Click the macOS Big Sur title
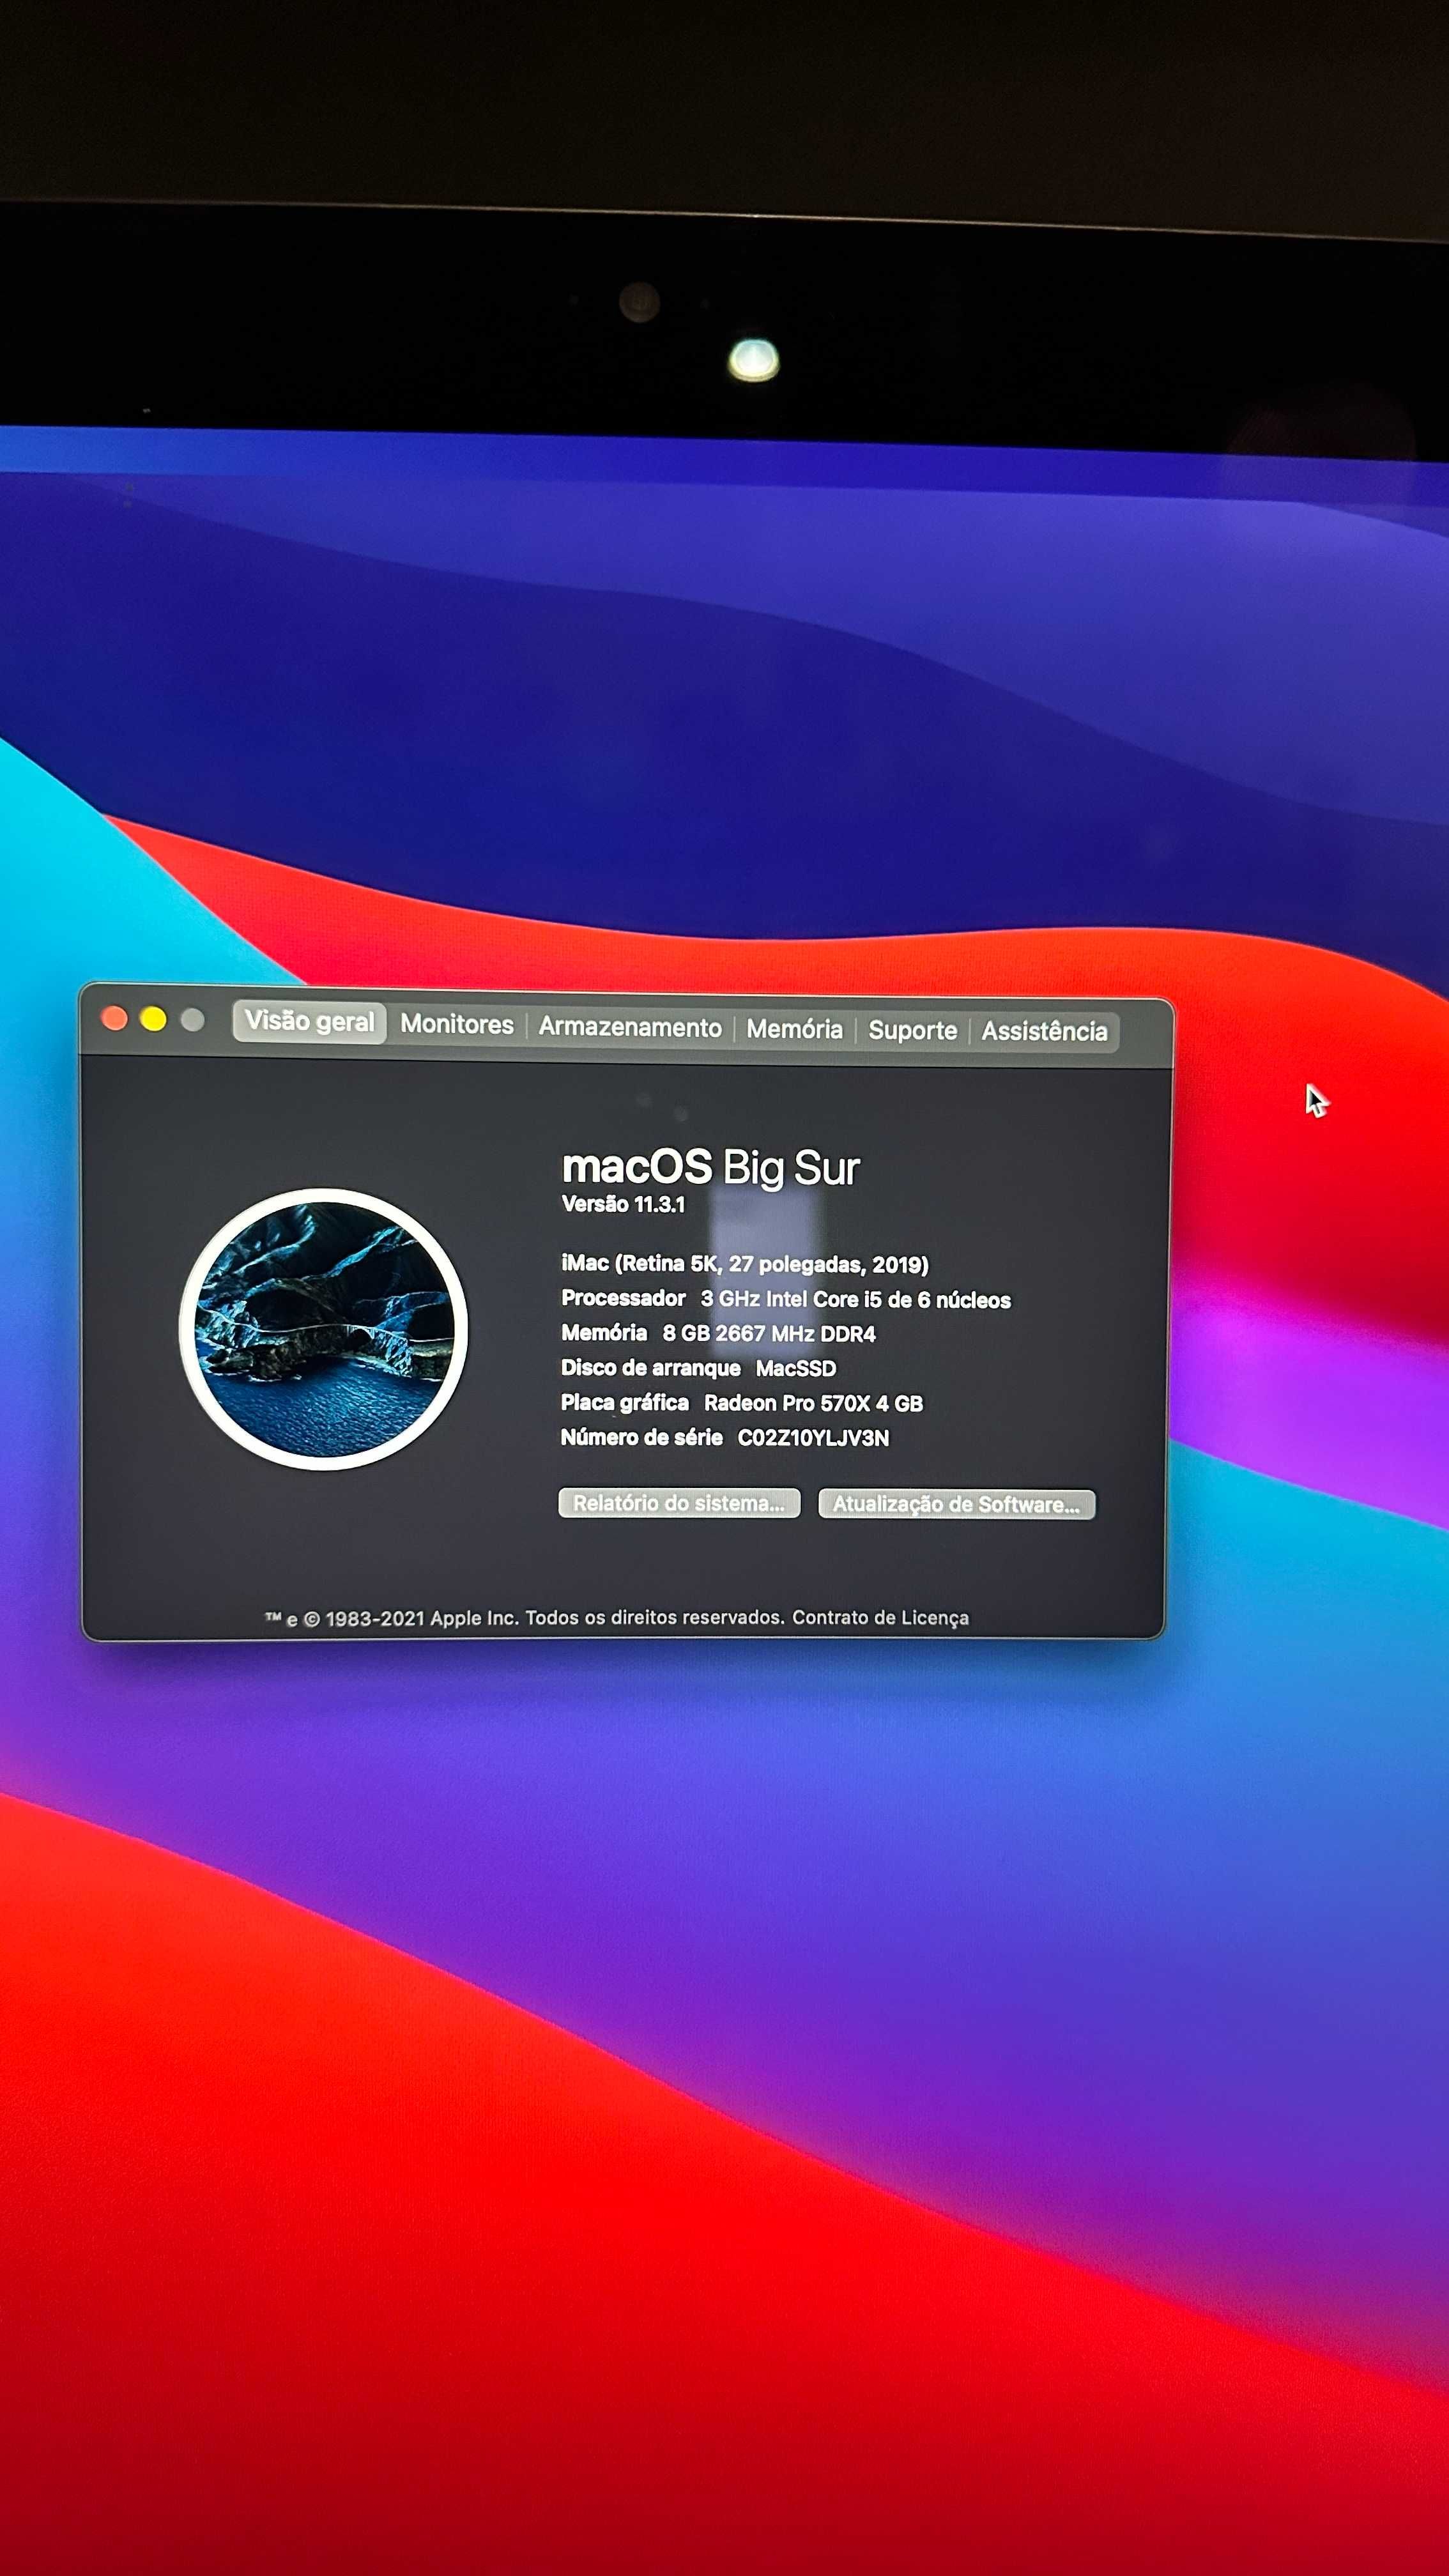Screen dimensions: 1449x2576 (710, 1167)
